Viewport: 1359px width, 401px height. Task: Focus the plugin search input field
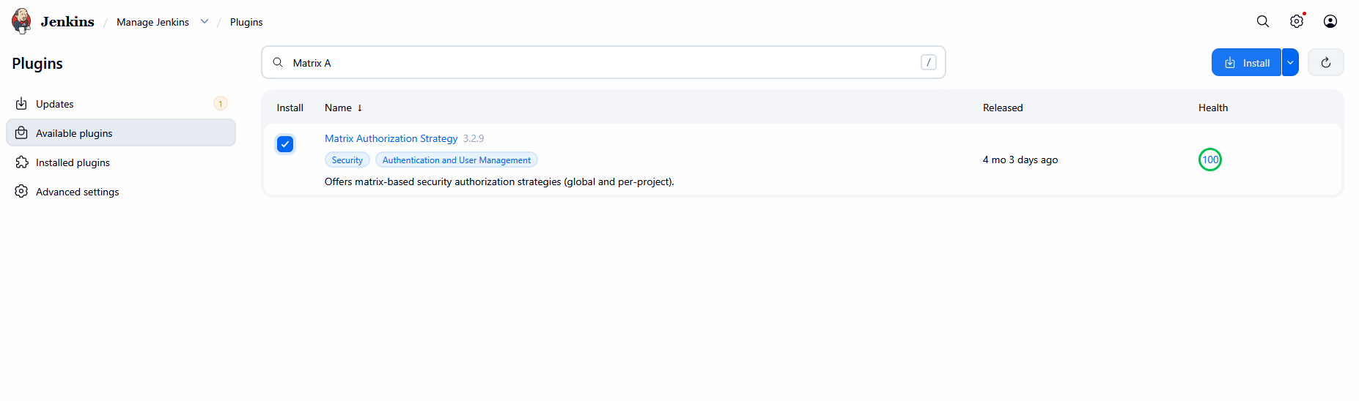pos(601,63)
